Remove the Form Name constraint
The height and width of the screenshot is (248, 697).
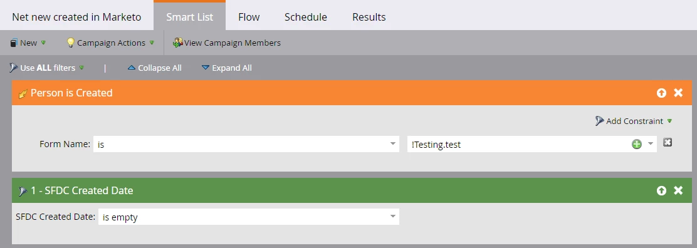click(x=667, y=142)
